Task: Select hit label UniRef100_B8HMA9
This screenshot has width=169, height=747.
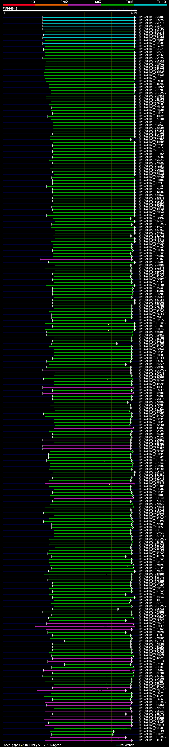Action: 152,212
